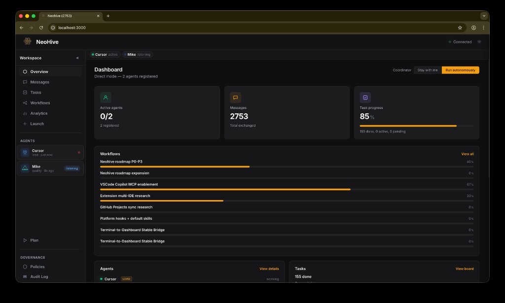Expand the tab search dropdown arrow
505x303 pixels.
point(484,16)
